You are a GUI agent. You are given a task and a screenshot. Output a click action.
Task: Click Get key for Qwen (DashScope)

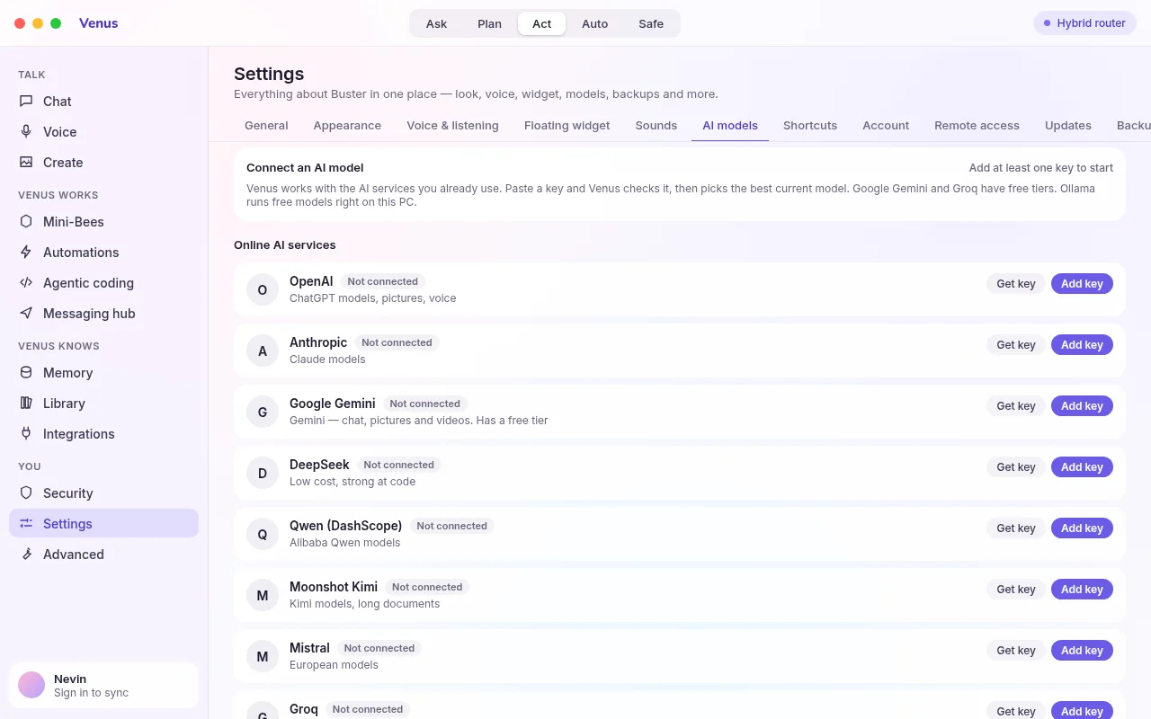coord(1016,528)
